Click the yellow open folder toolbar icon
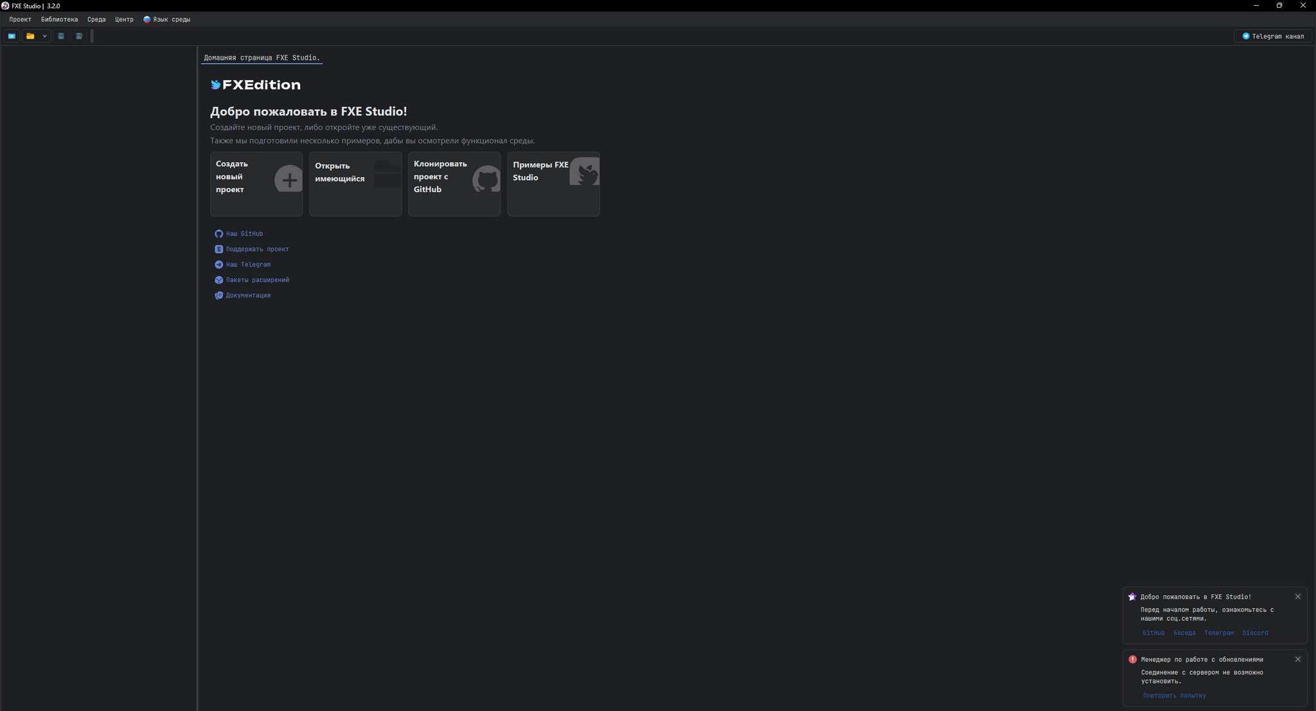This screenshot has width=1316, height=711. (30, 36)
